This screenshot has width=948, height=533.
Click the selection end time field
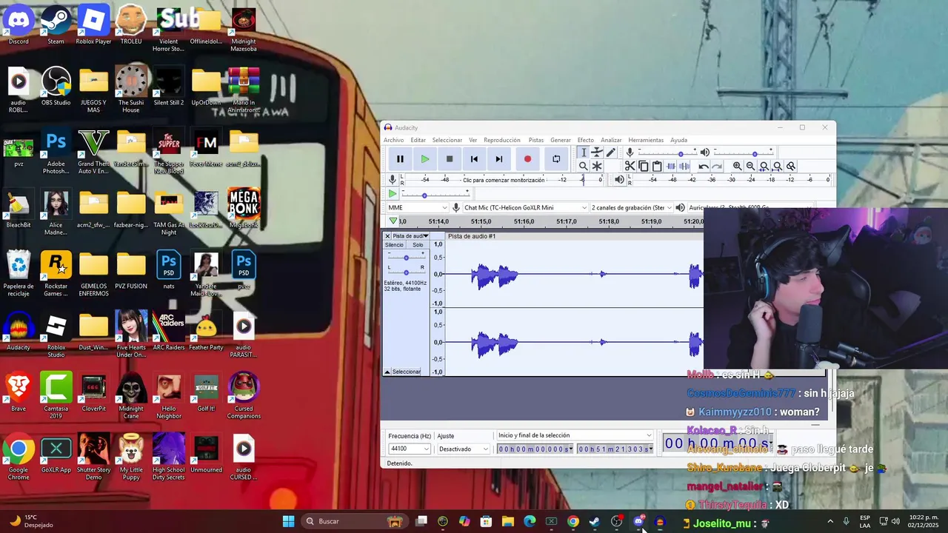click(615, 449)
